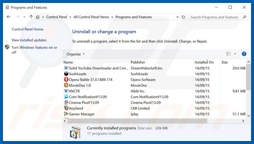Click the change view icon

[x=229, y=54]
